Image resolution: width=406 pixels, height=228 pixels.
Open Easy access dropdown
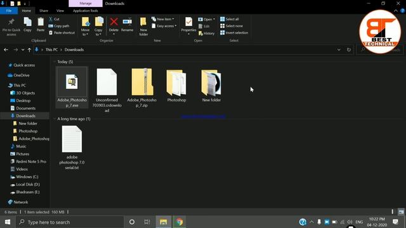point(164,26)
